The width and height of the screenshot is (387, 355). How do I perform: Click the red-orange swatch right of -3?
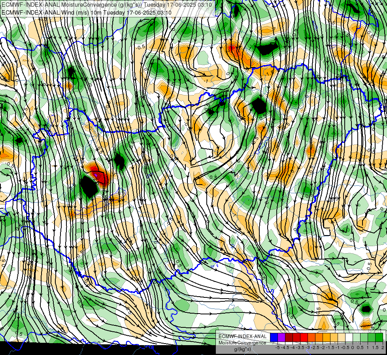pyautogui.click(x=311, y=337)
